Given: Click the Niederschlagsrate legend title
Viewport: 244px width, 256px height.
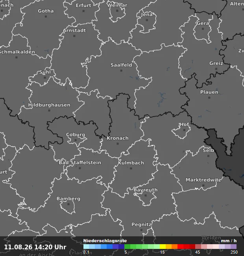Looking at the screenshot, I should point(105,241).
